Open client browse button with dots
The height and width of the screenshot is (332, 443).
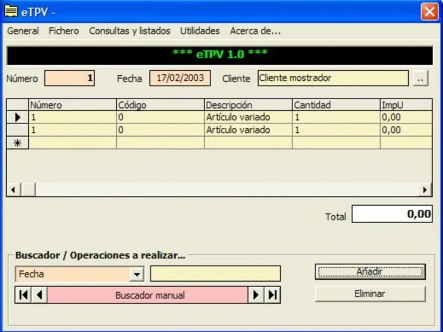pyautogui.click(x=421, y=78)
